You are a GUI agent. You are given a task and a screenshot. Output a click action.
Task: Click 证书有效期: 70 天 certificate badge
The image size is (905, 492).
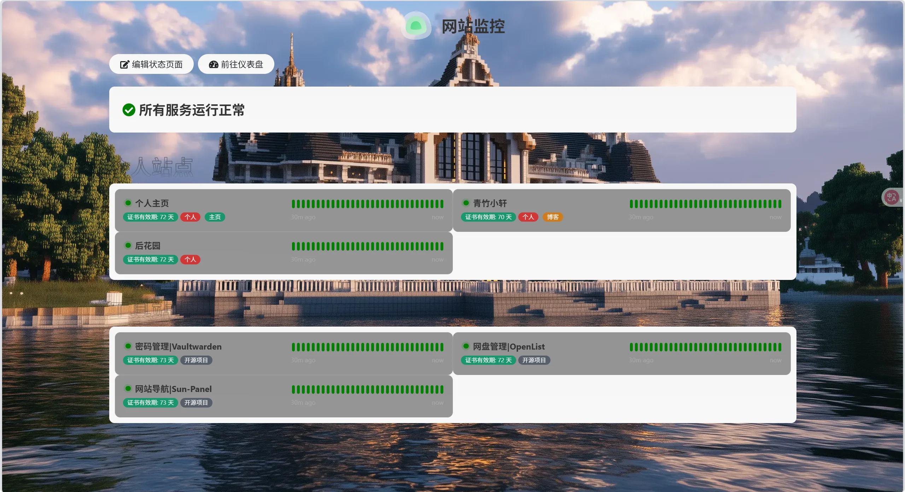pyautogui.click(x=488, y=217)
